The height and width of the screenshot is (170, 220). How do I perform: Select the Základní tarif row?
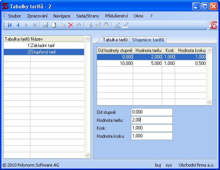44,46
